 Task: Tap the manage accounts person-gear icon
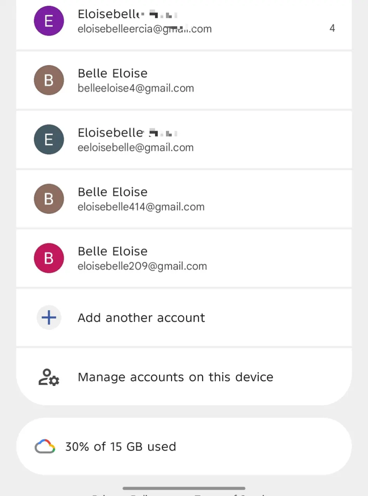(49, 377)
